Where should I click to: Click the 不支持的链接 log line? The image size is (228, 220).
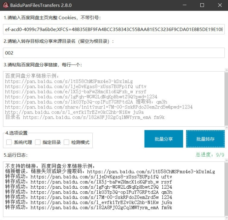(x=50, y=166)
